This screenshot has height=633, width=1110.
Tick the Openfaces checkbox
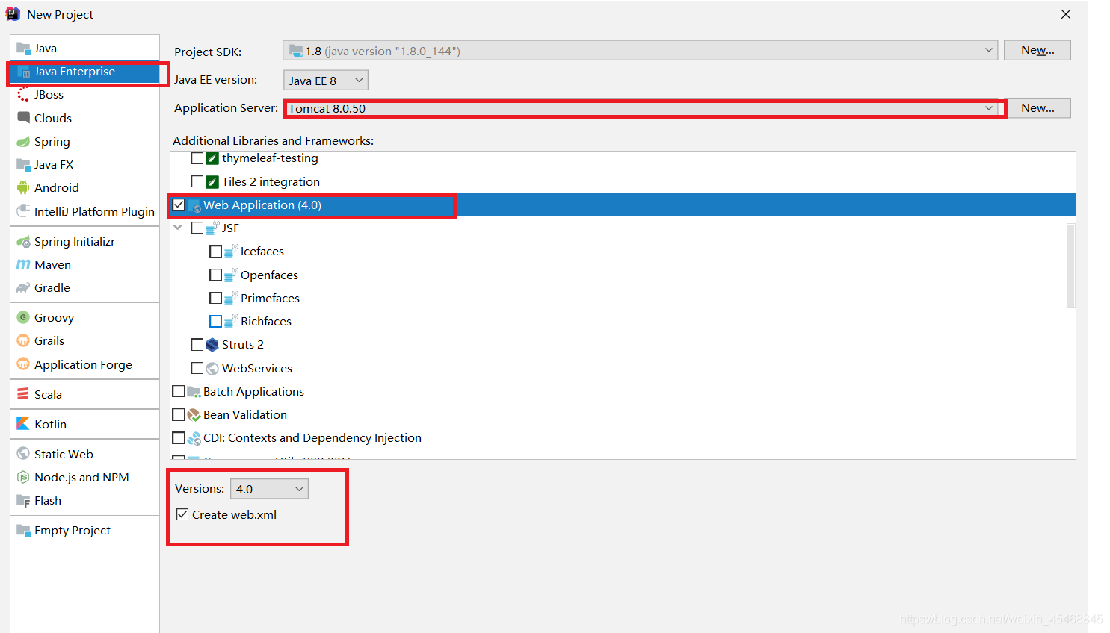point(216,275)
